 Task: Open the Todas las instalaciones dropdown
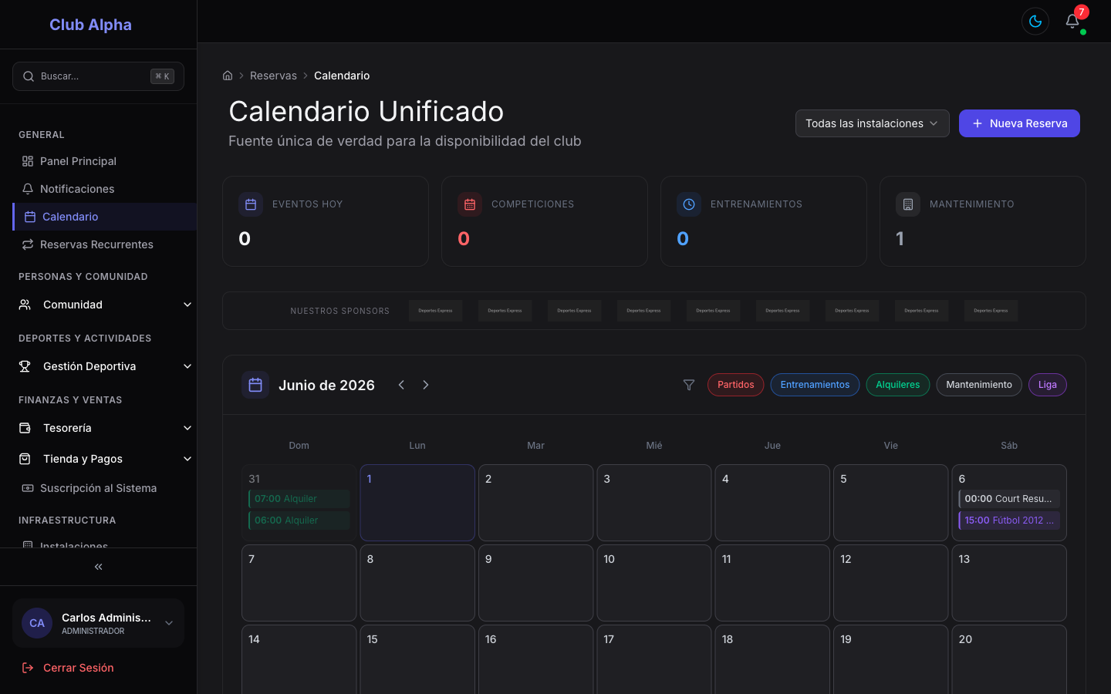tap(873, 123)
